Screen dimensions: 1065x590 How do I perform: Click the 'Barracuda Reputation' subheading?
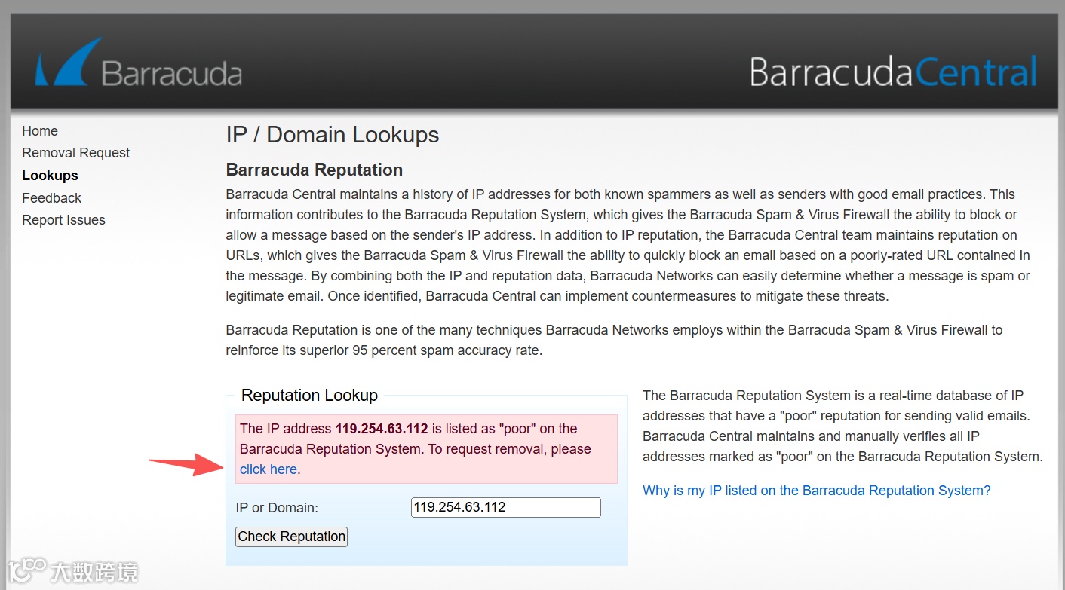pos(315,170)
